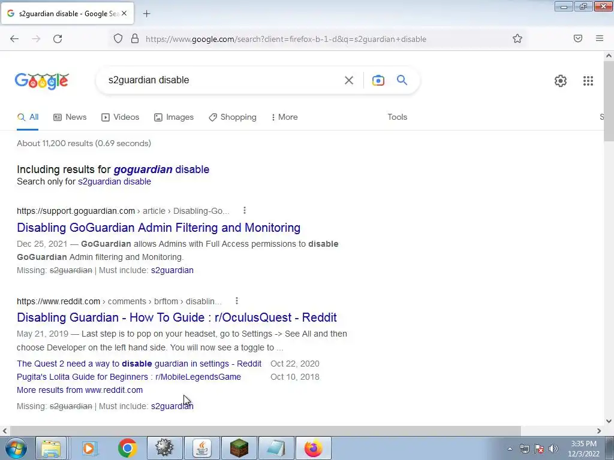Open Google Chrome from taskbar
614x460 pixels.
click(127, 448)
